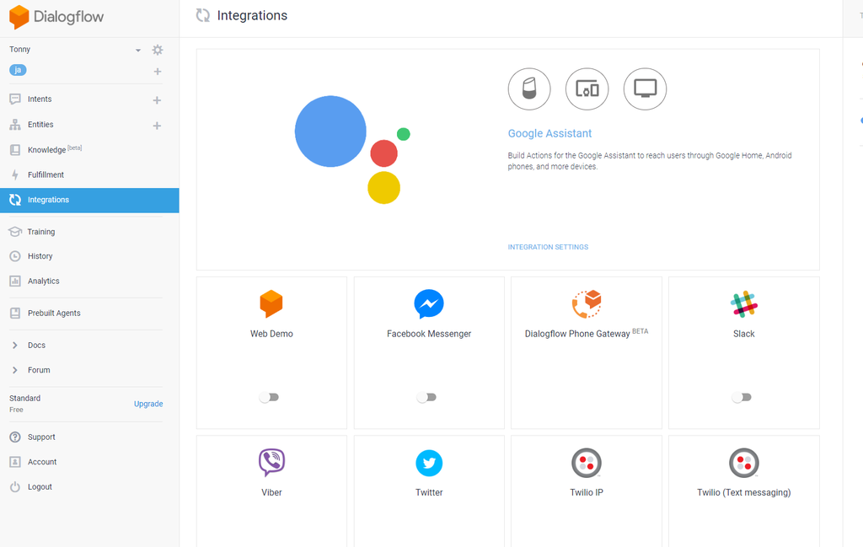
Task: Click the Knowledge book icon
Action: pyautogui.click(x=15, y=150)
